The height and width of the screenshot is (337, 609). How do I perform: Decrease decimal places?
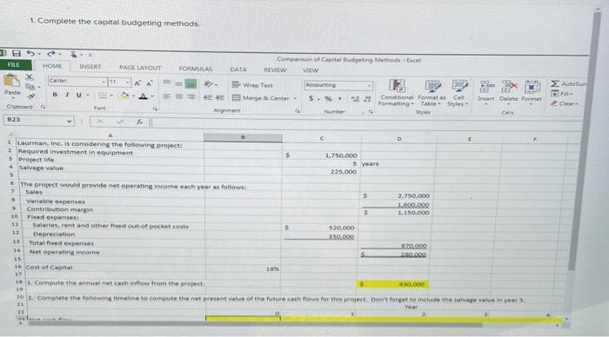367,99
